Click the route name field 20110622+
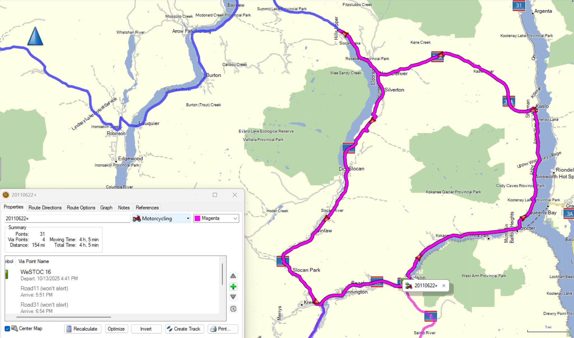The width and height of the screenshot is (574, 338). 67,218
